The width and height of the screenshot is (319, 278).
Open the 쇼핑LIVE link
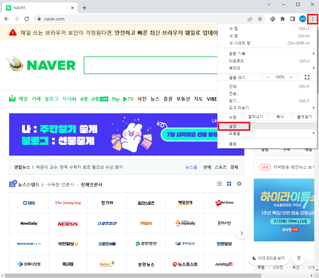pos(100,99)
